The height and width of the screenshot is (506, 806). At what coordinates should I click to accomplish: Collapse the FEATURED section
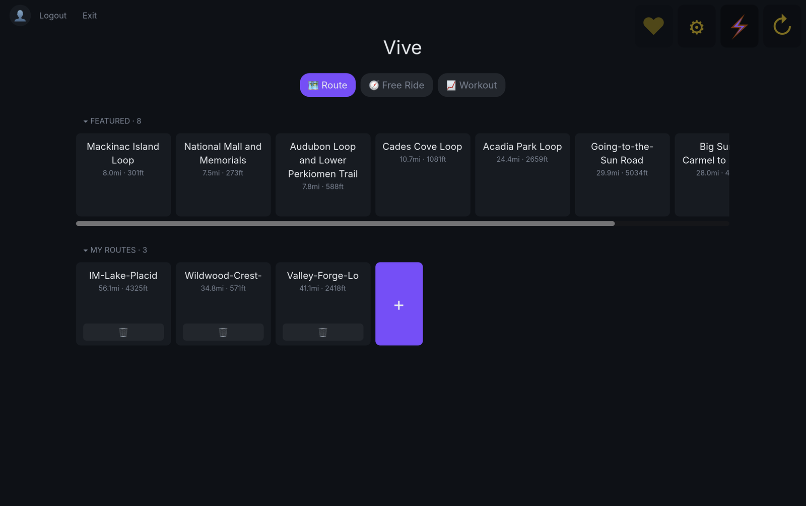112,121
